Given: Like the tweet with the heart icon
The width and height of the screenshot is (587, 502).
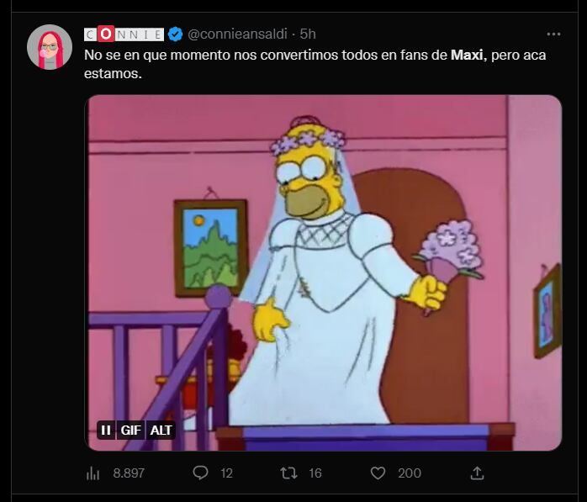Looking at the screenshot, I should 378,473.
